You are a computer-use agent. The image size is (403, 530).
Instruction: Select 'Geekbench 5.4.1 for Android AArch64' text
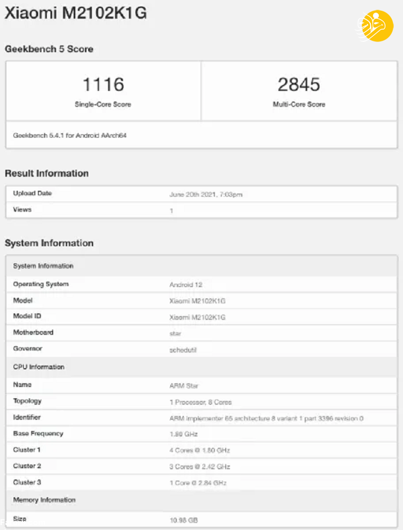[70, 135]
